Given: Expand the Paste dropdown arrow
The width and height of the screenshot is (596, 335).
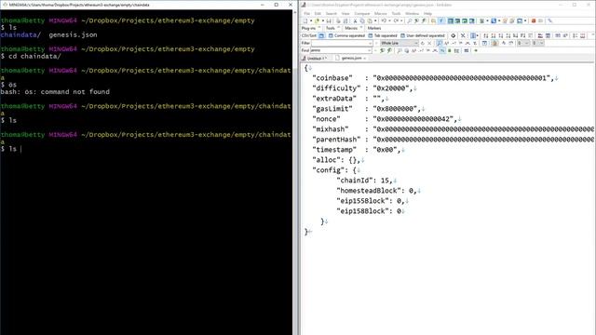Looking at the screenshot, I should click(x=375, y=20).
